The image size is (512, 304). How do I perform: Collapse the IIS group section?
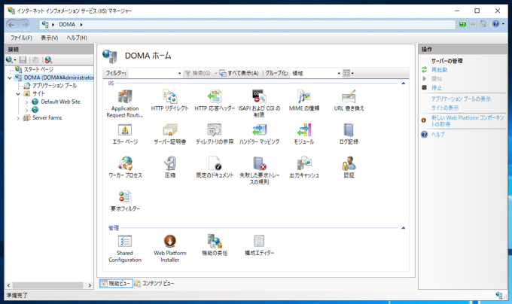tap(404, 84)
